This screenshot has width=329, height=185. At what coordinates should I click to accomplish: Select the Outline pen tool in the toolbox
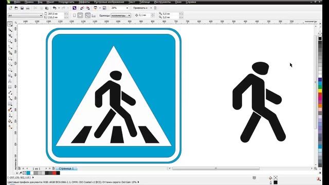pyautogui.click(x=10, y=115)
